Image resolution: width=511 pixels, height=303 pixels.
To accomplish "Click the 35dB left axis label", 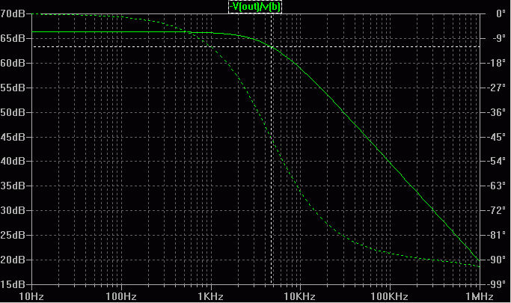I will click(13, 186).
